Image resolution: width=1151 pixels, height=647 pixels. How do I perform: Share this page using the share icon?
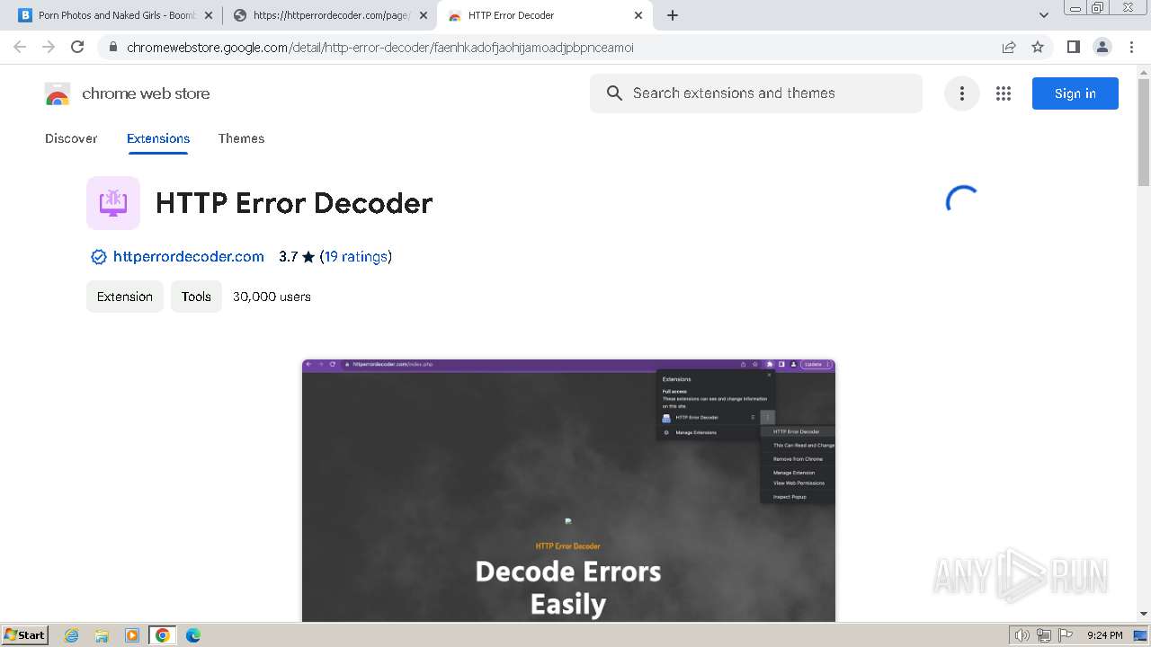[1009, 48]
